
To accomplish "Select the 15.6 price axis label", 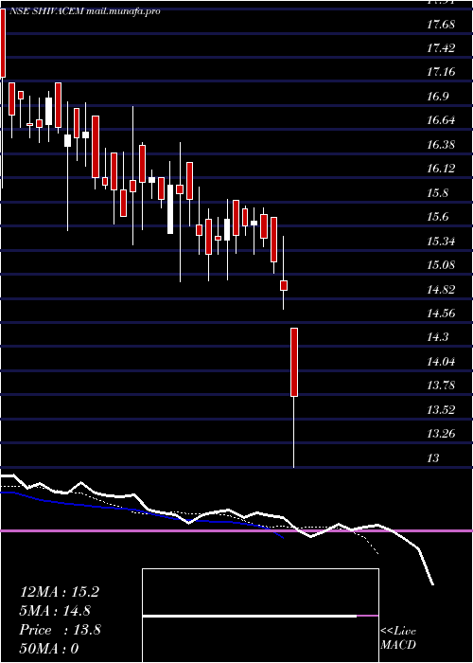I will (x=437, y=217).
